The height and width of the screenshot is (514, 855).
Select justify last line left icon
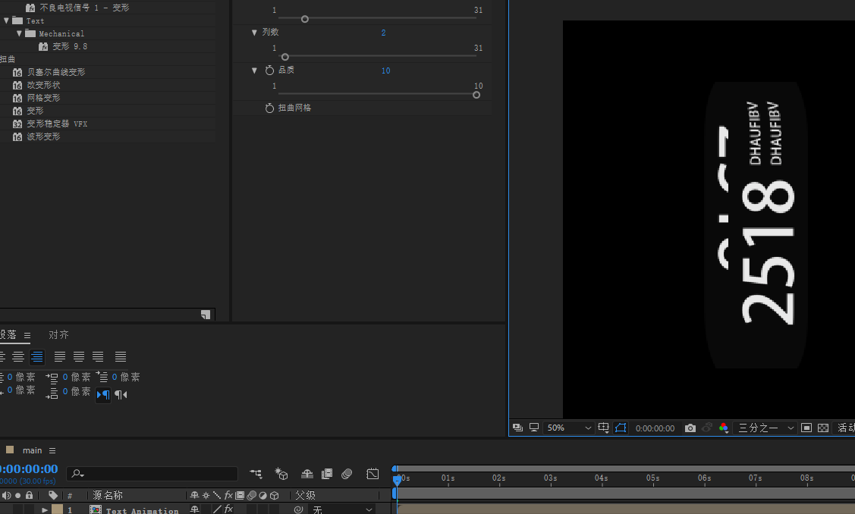click(x=59, y=356)
